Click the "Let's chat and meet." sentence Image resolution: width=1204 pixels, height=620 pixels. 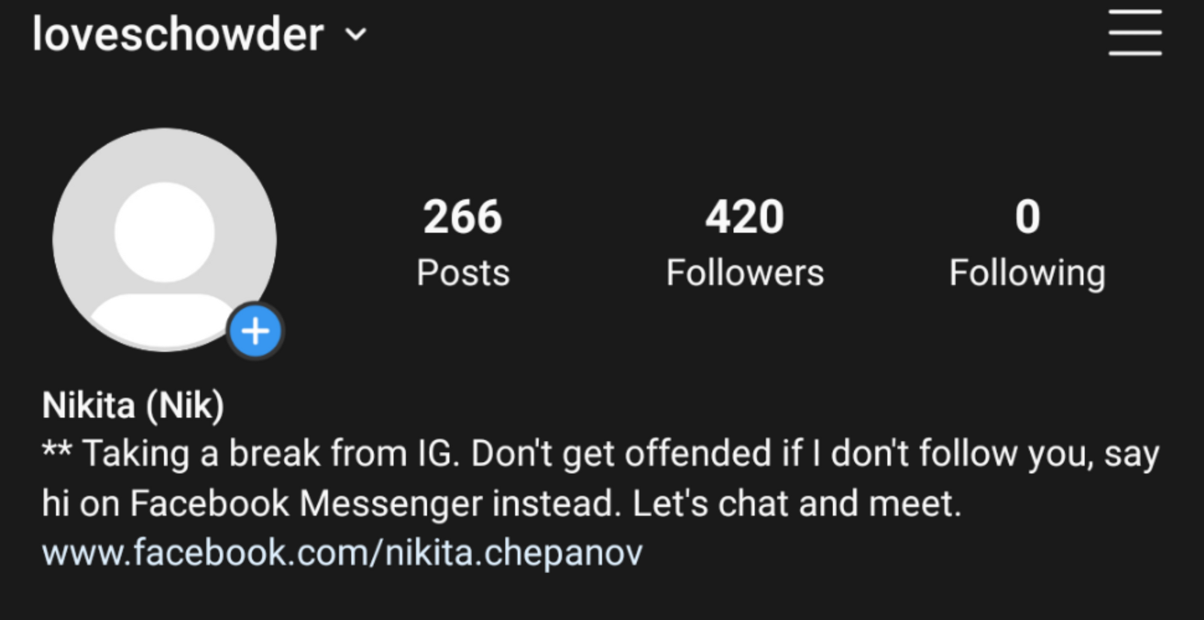tap(797, 503)
